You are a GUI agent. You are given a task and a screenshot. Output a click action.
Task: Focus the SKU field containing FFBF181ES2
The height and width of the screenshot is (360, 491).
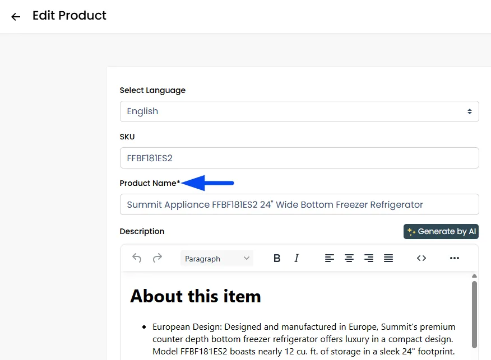(x=299, y=158)
